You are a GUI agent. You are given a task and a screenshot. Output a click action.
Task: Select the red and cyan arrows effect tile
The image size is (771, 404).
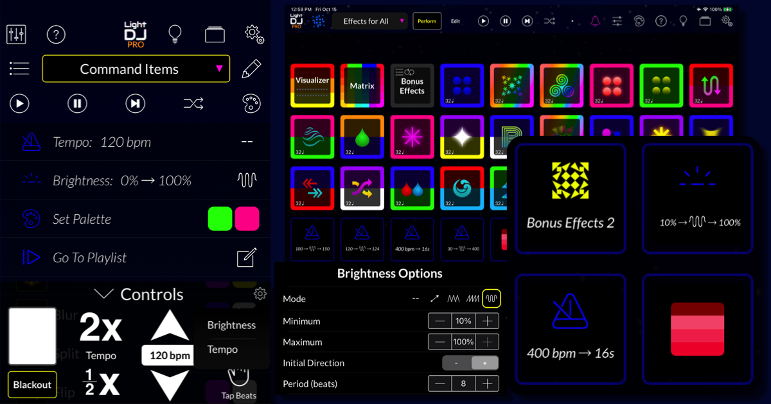click(x=312, y=188)
